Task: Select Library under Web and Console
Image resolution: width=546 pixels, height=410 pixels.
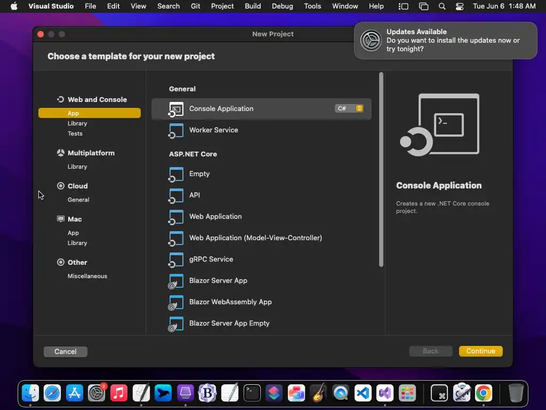Action: 77,123
